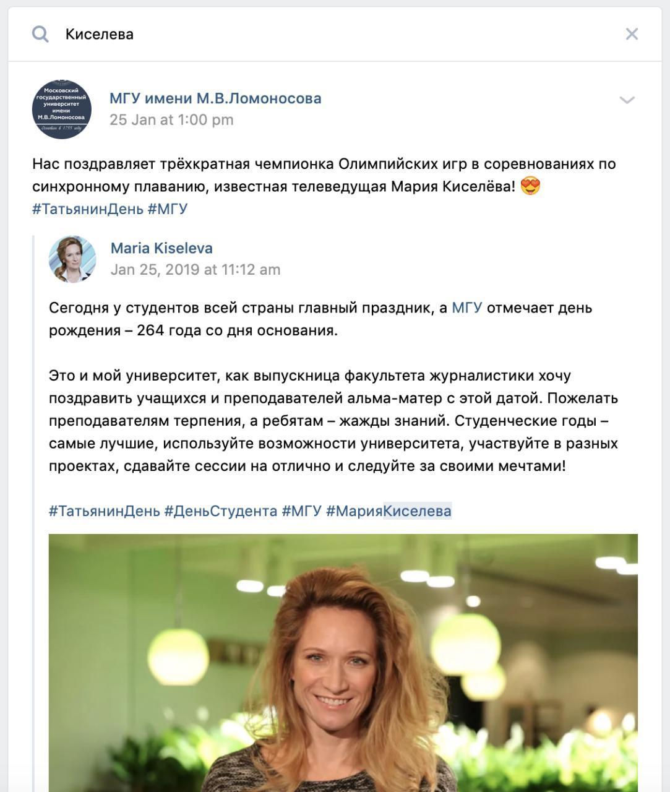Click the search magnifier icon
The width and height of the screenshot is (670, 792).
tap(40, 34)
